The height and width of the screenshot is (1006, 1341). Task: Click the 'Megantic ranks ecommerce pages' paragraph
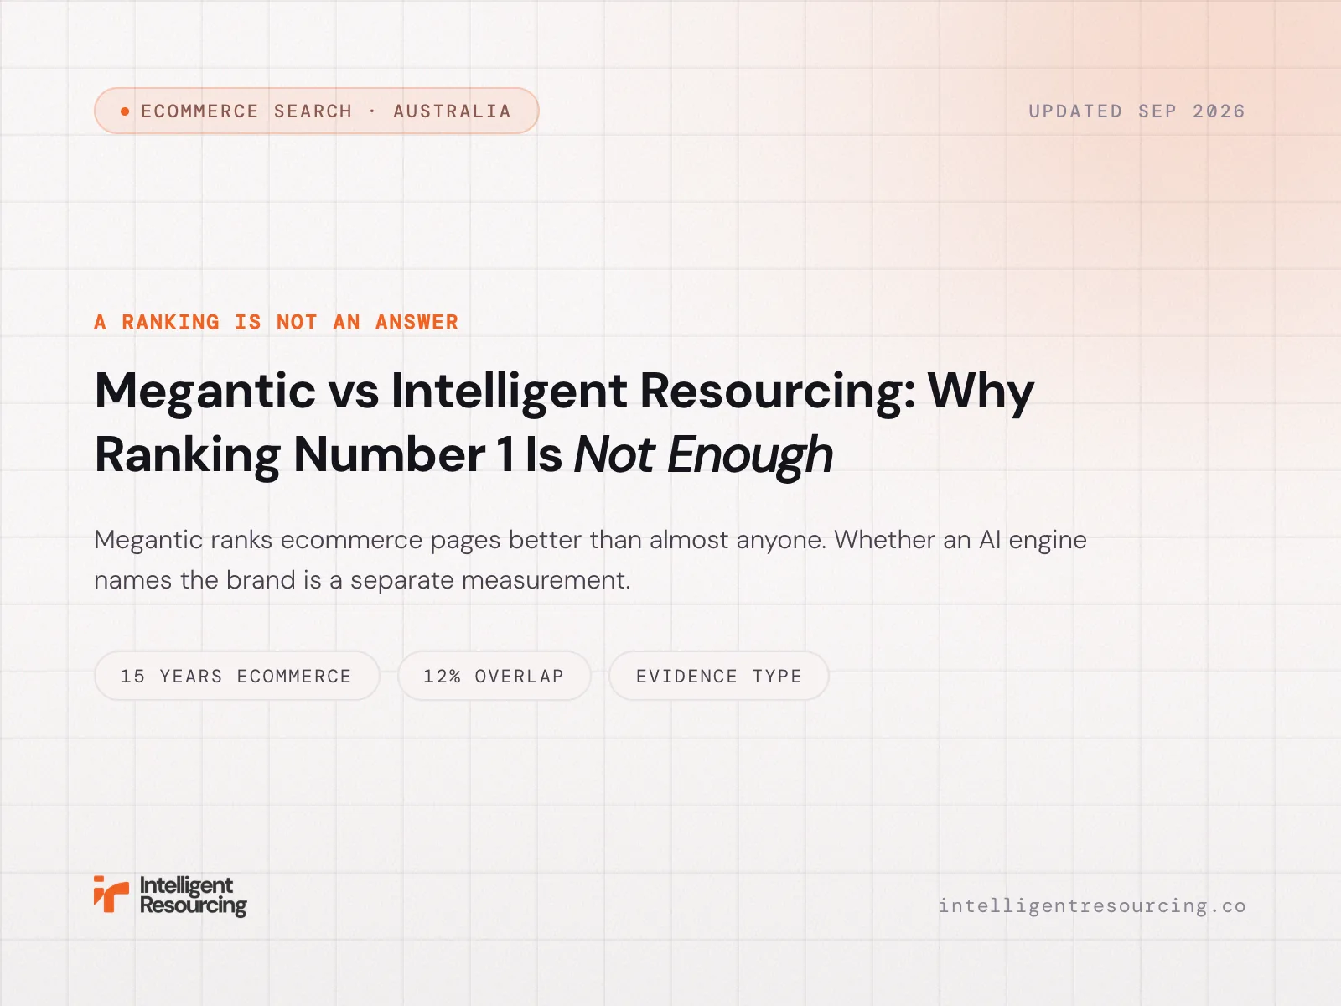590,559
